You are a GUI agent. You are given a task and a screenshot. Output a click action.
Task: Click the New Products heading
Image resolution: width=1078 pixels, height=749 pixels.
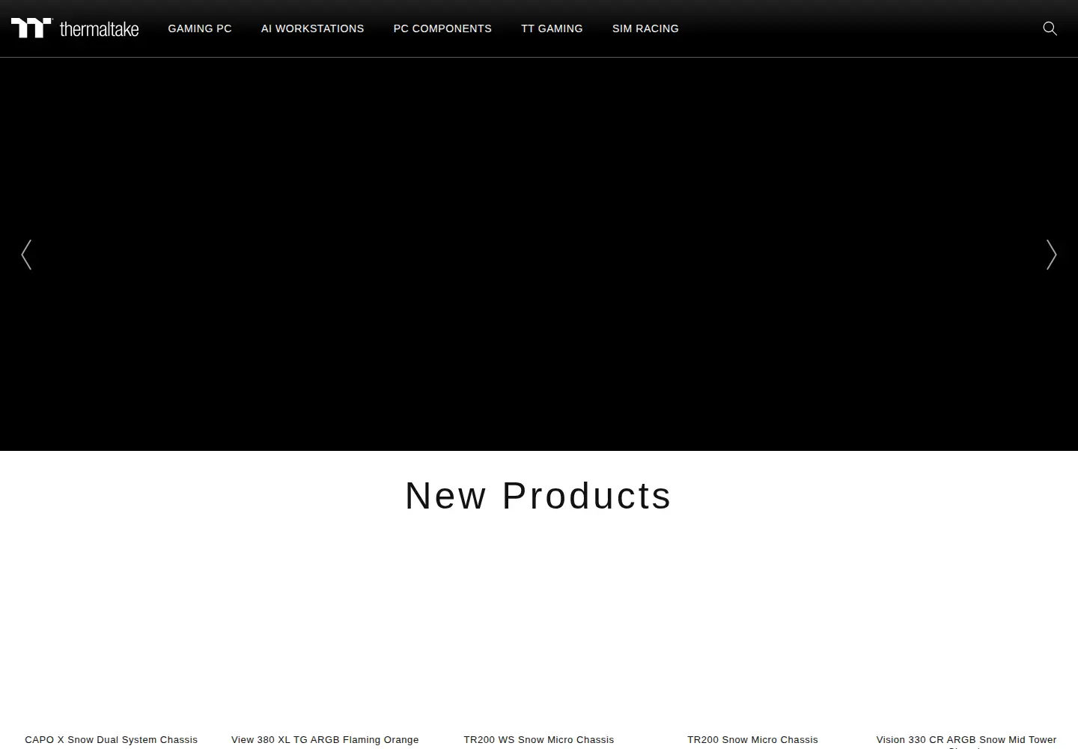pos(539,496)
